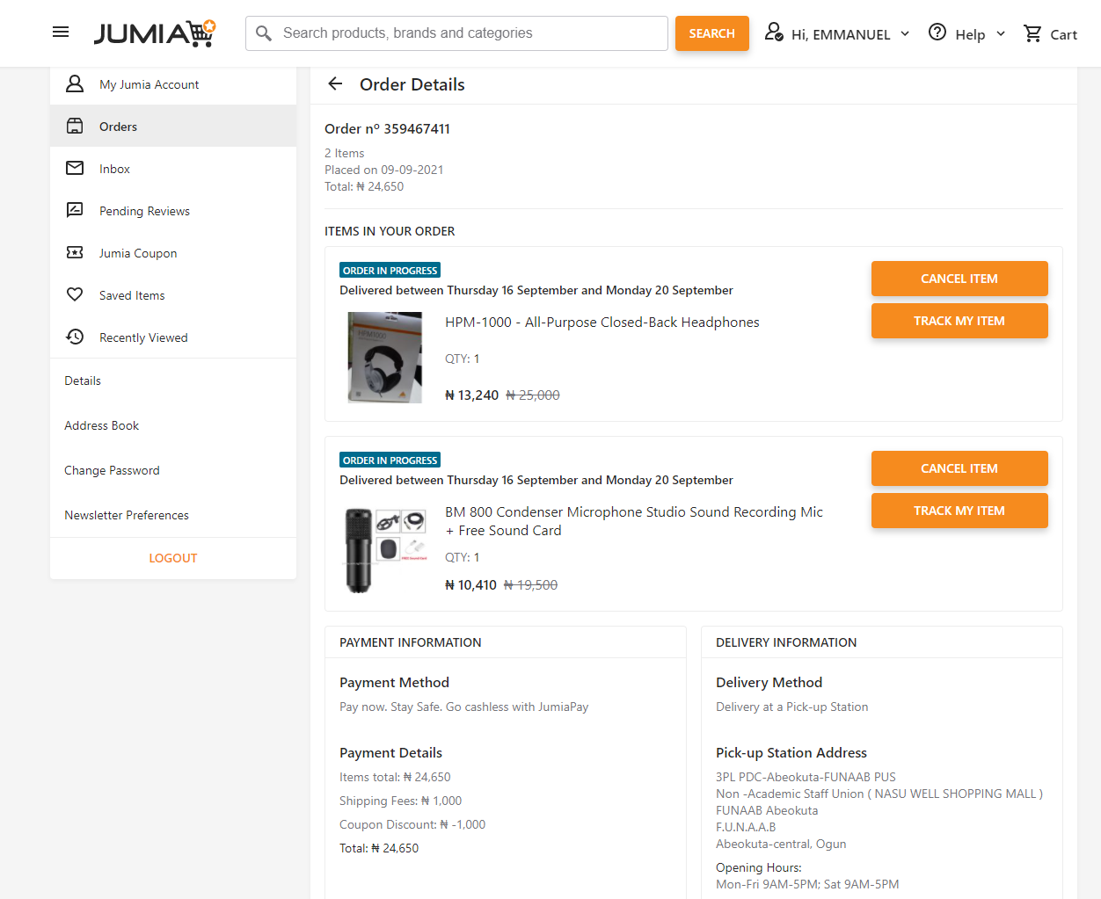The width and height of the screenshot is (1101, 899).
Task: Click the Cart label in header
Action: 1063,34
